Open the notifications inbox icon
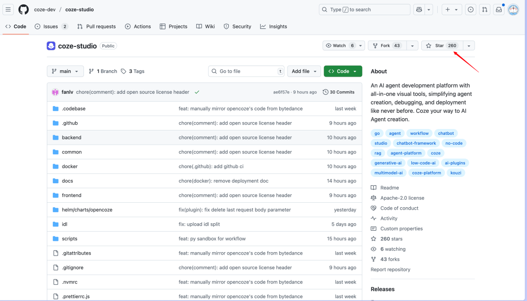The width and height of the screenshot is (527, 301). coord(499,10)
